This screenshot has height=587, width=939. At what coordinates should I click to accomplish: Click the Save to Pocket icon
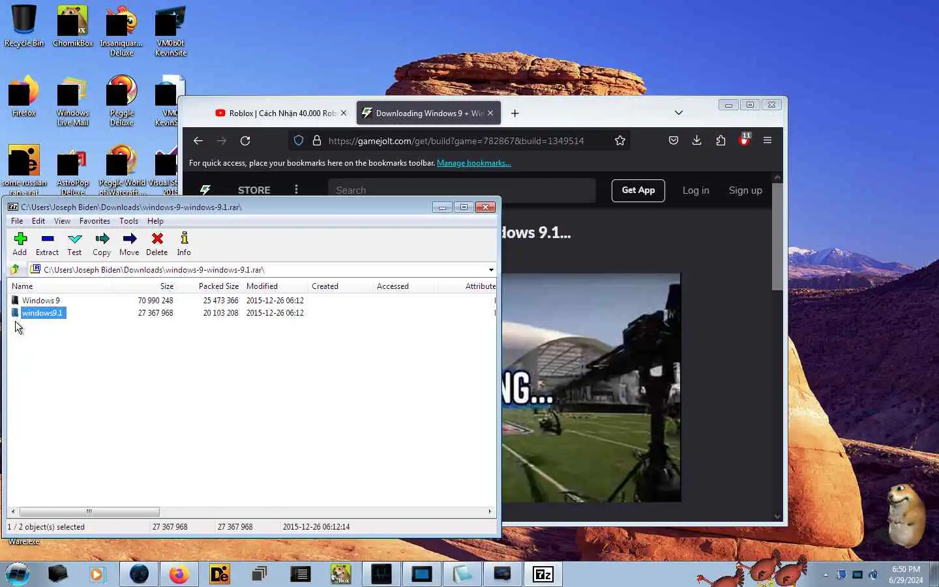point(674,140)
